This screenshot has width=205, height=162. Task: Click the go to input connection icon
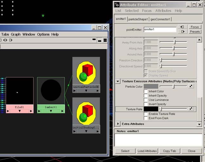pos(182,27)
